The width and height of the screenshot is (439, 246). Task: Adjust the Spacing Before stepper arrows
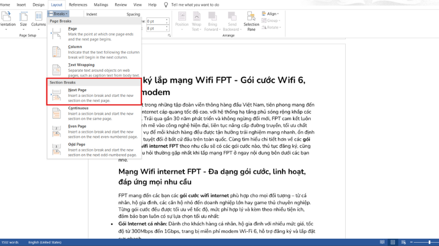167,21
